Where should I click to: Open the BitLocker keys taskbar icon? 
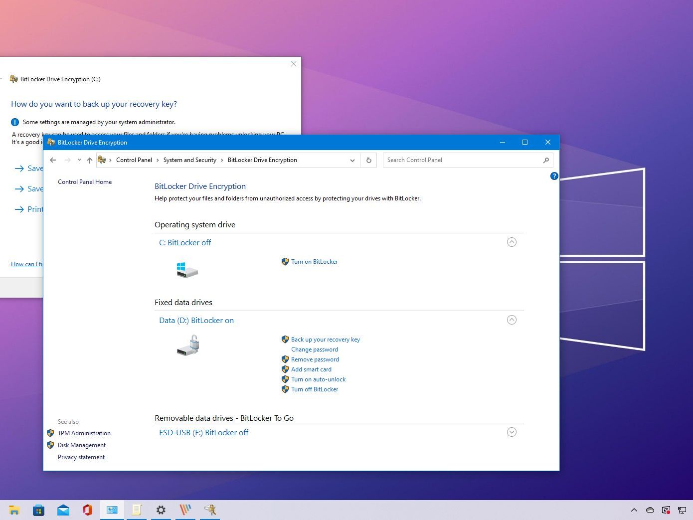[x=210, y=510]
